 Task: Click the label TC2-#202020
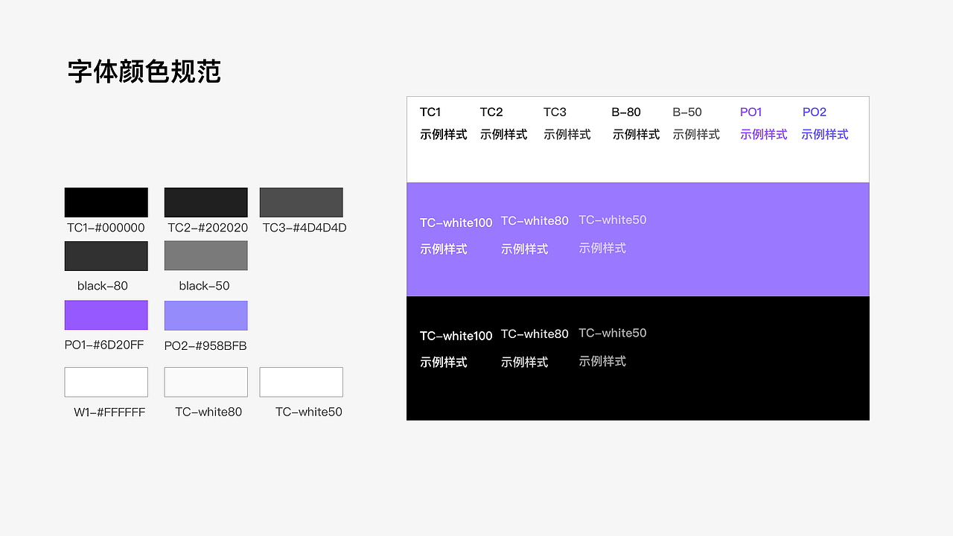[208, 228]
